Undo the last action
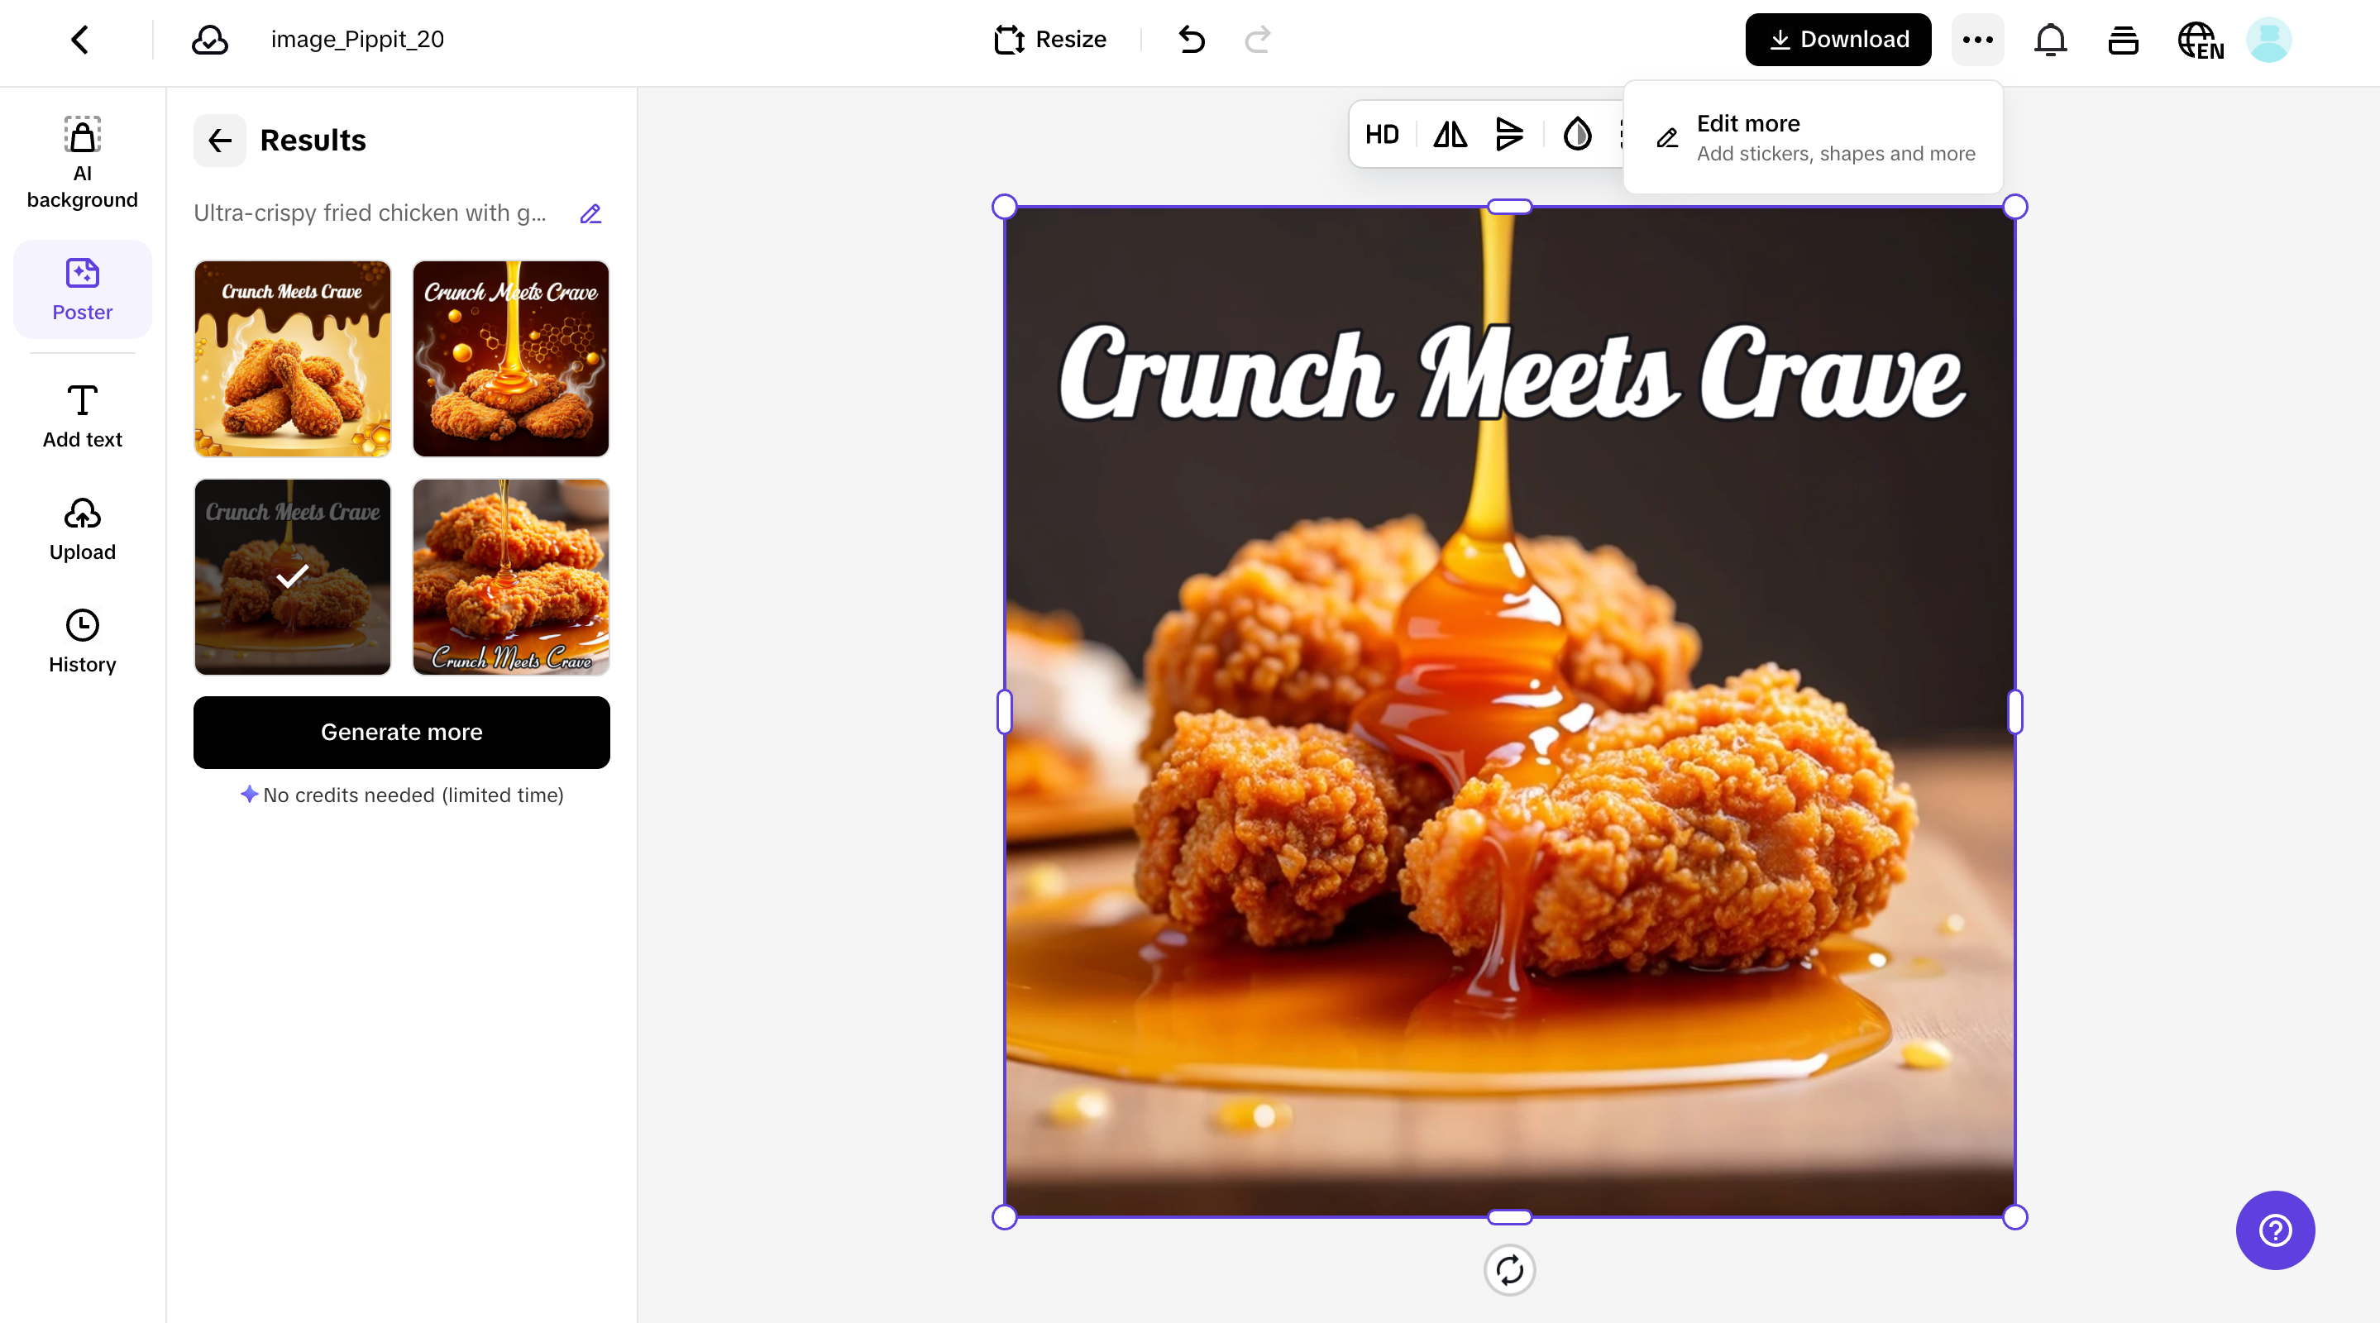This screenshot has height=1323, width=2380. [x=1191, y=40]
